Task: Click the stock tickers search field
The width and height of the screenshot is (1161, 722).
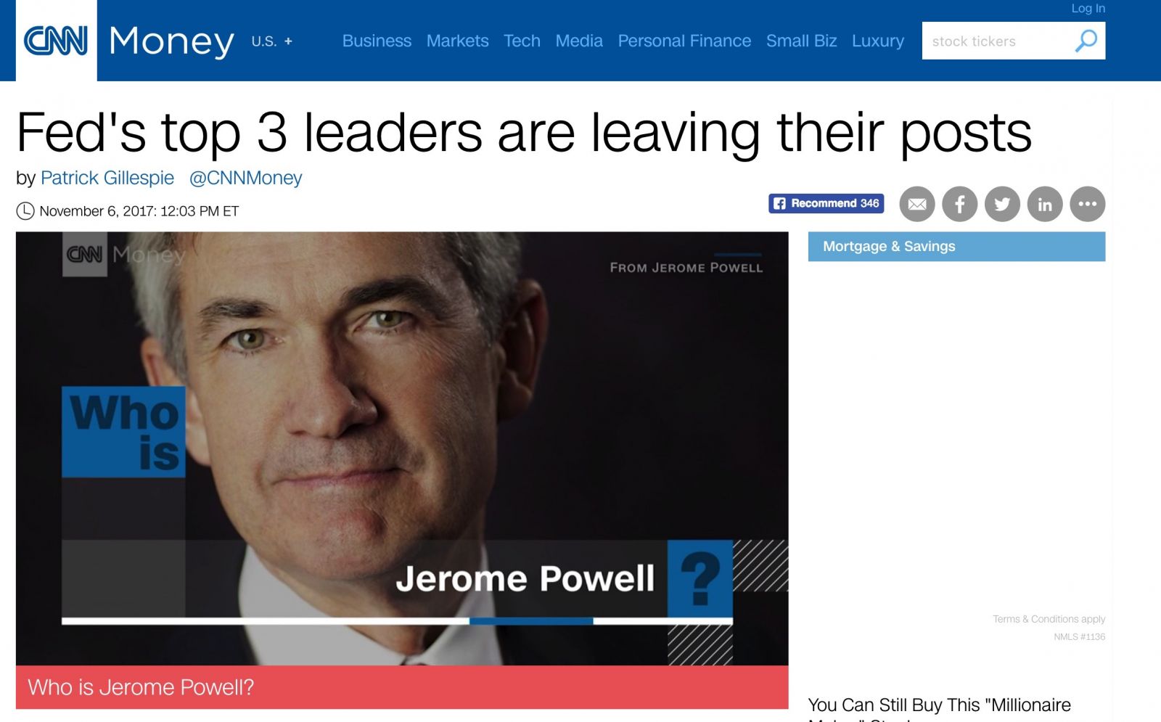Action: (998, 41)
